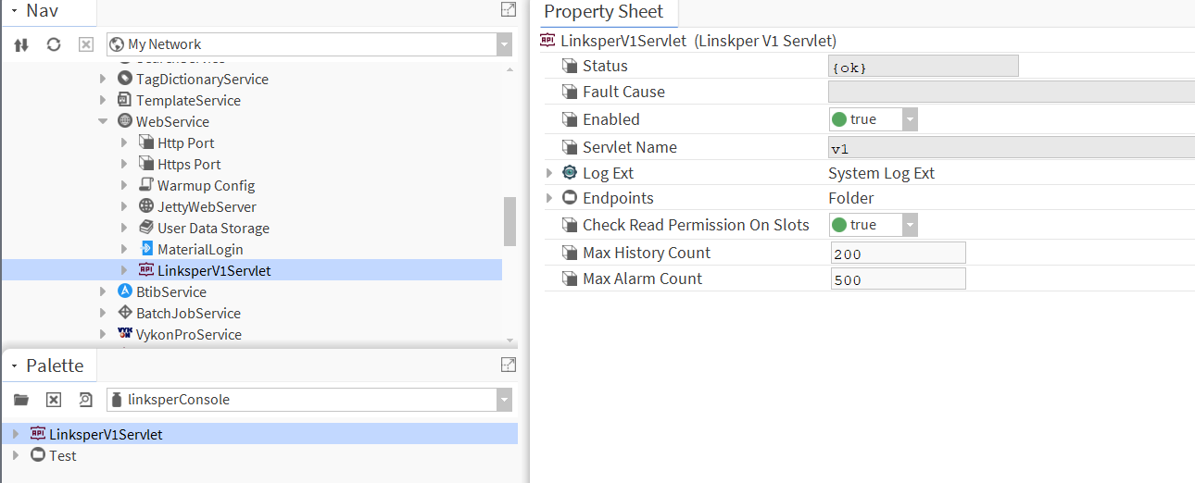Click the BtibService icon in tree
1195x483 pixels.
[x=125, y=291]
